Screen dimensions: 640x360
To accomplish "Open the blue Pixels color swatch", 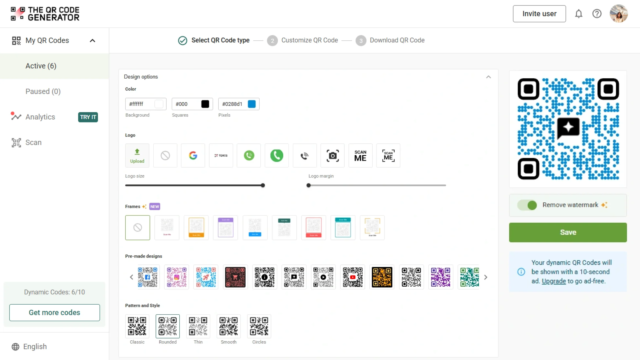I will tap(252, 104).
